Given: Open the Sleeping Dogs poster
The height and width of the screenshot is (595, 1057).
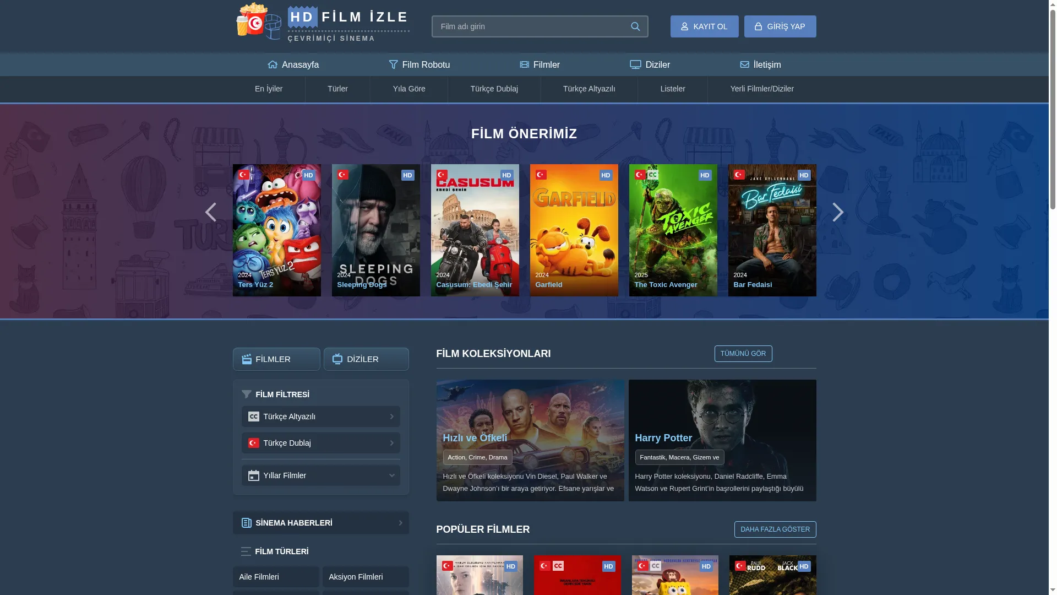Looking at the screenshot, I should 376,230.
